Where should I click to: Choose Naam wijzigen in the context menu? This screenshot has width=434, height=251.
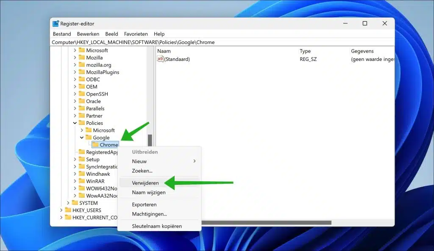coord(159,193)
